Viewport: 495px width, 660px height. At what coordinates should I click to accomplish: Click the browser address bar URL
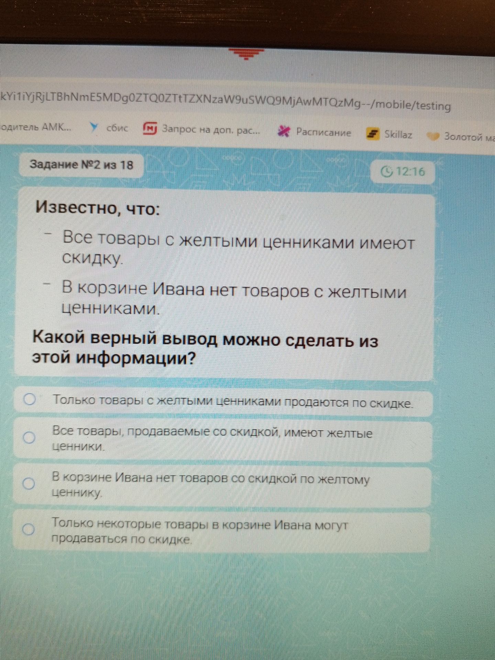coord(225,101)
